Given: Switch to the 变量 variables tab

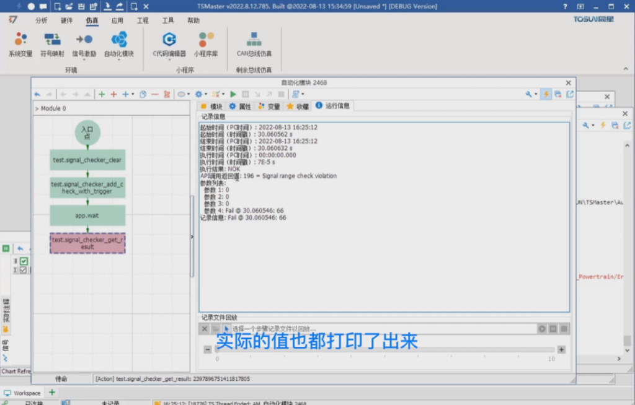Looking at the screenshot, I should coord(269,107).
